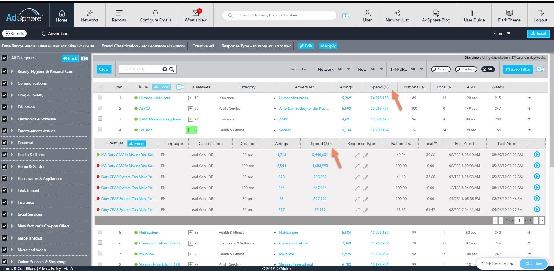Click the video help icon next to Save Filter
Viewport: 554px width, 271px height.
click(540, 69)
